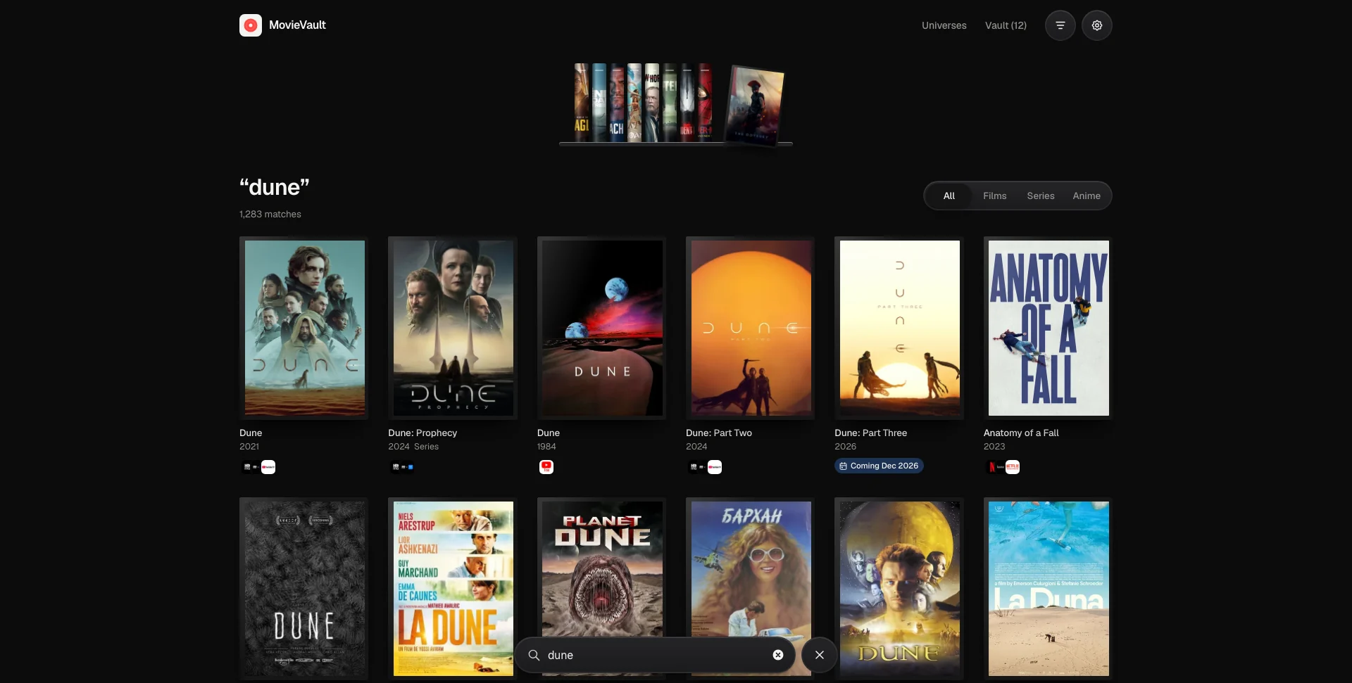Switch to the Films filter tab
The width and height of the screenshot is (1352, 683).
994,196
